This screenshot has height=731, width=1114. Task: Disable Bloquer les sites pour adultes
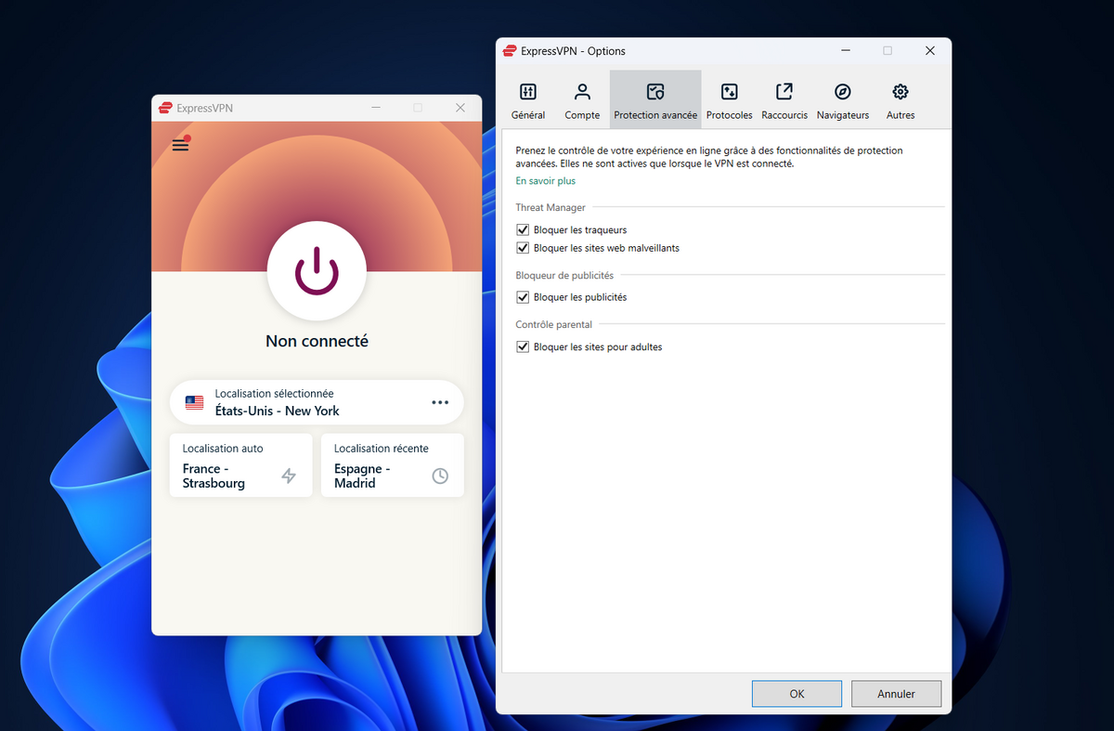tap(523, 346)
